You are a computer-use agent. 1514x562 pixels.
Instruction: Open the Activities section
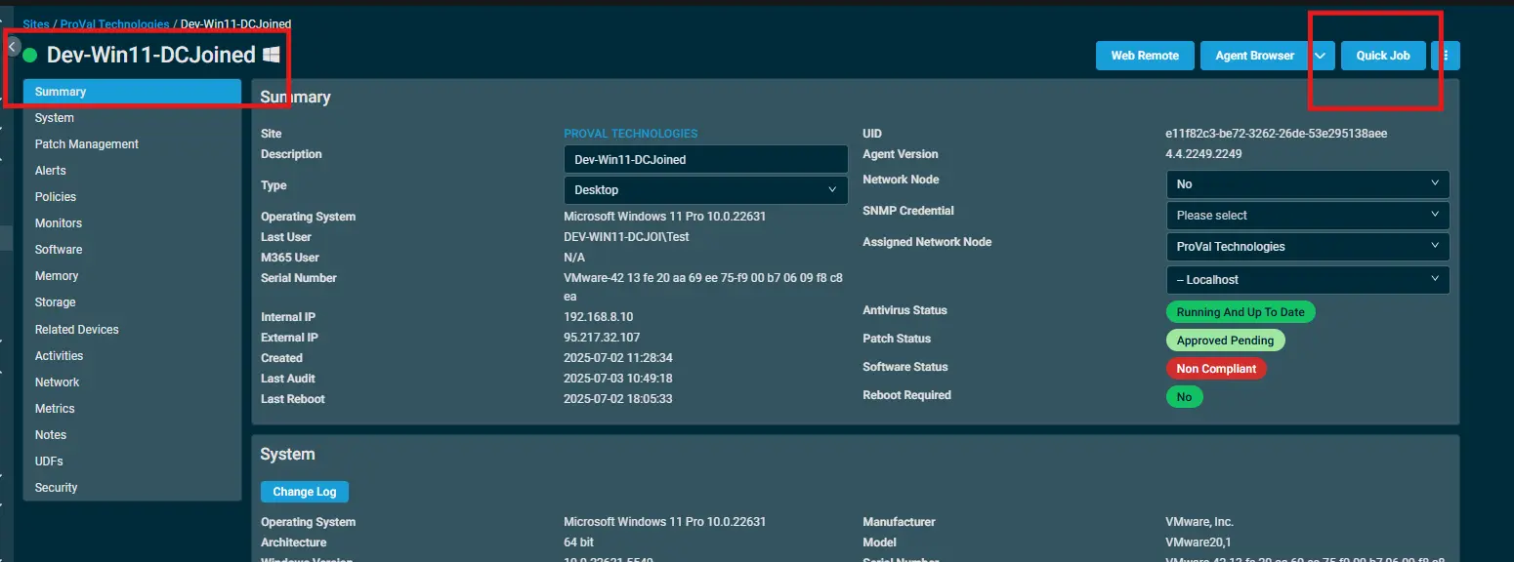click(132, 356)
